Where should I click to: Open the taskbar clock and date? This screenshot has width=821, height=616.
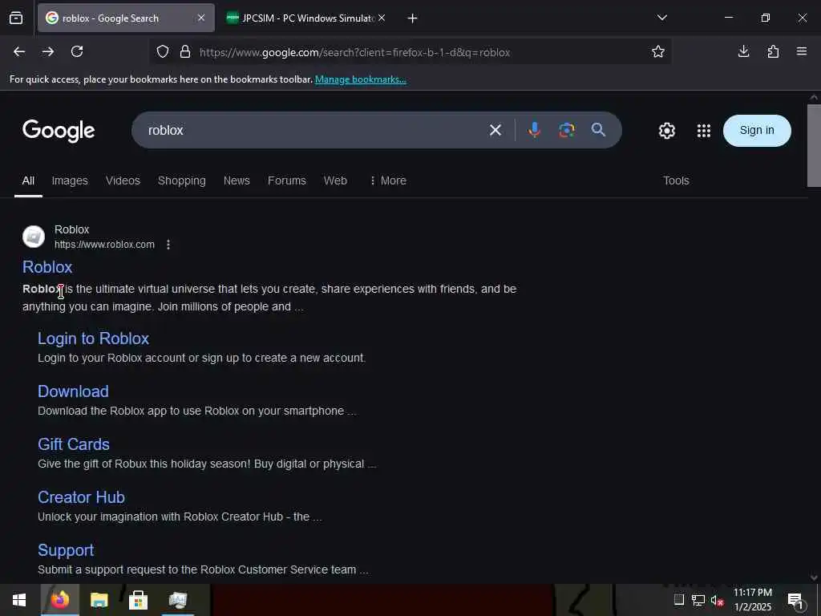coord(752,600)
